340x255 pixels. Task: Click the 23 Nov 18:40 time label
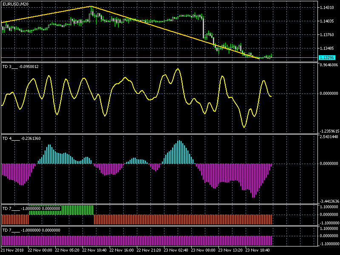tap(258, 250)
